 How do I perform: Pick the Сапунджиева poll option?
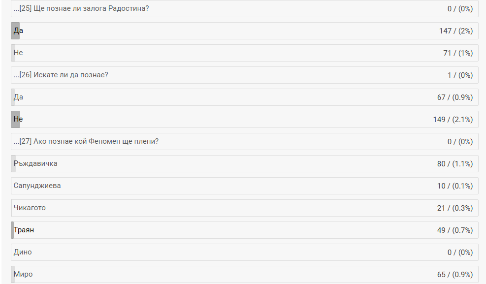(37, 186)
